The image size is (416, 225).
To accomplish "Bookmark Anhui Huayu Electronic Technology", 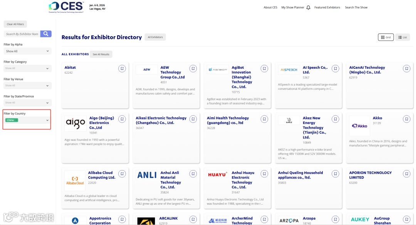I will click(264, 174).
